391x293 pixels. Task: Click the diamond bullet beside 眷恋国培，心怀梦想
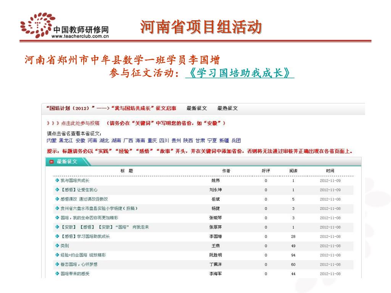click(x=57, y=264)
